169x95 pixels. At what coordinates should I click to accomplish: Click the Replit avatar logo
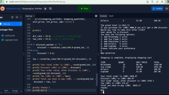2,8
